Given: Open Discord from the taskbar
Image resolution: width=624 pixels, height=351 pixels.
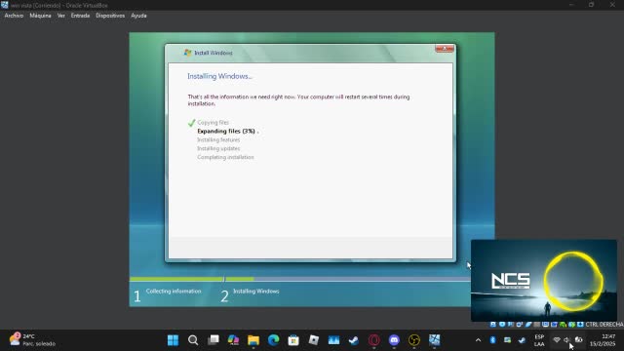Looking at the screenshot, I should coord(394,340).
